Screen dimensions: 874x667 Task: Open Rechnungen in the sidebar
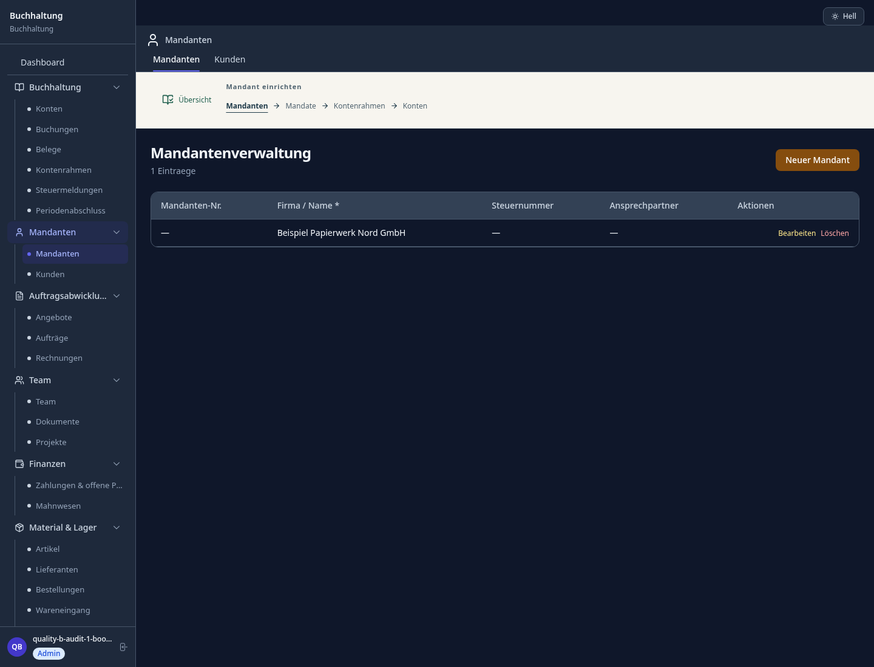(x=75, y=358)
